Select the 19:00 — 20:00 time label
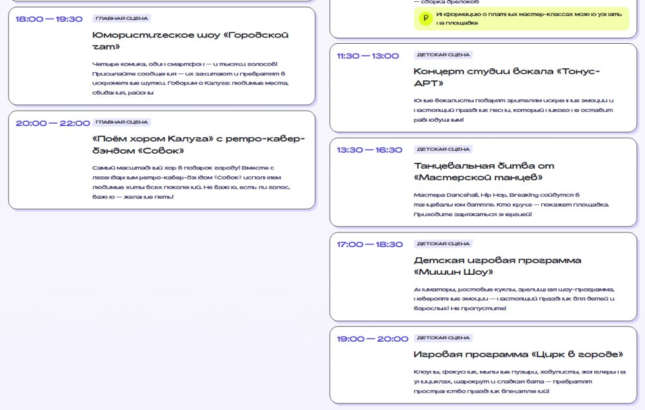This screenshot has height=410, width=645. tap(372, 339)
